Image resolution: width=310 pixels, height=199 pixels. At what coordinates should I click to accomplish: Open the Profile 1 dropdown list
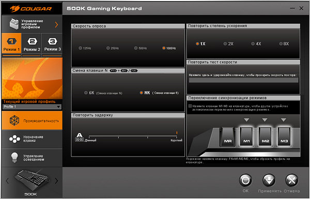pyautogui.click(x=32, y=106)
